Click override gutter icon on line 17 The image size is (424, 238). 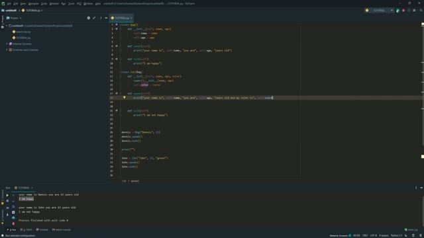(117, 93)
